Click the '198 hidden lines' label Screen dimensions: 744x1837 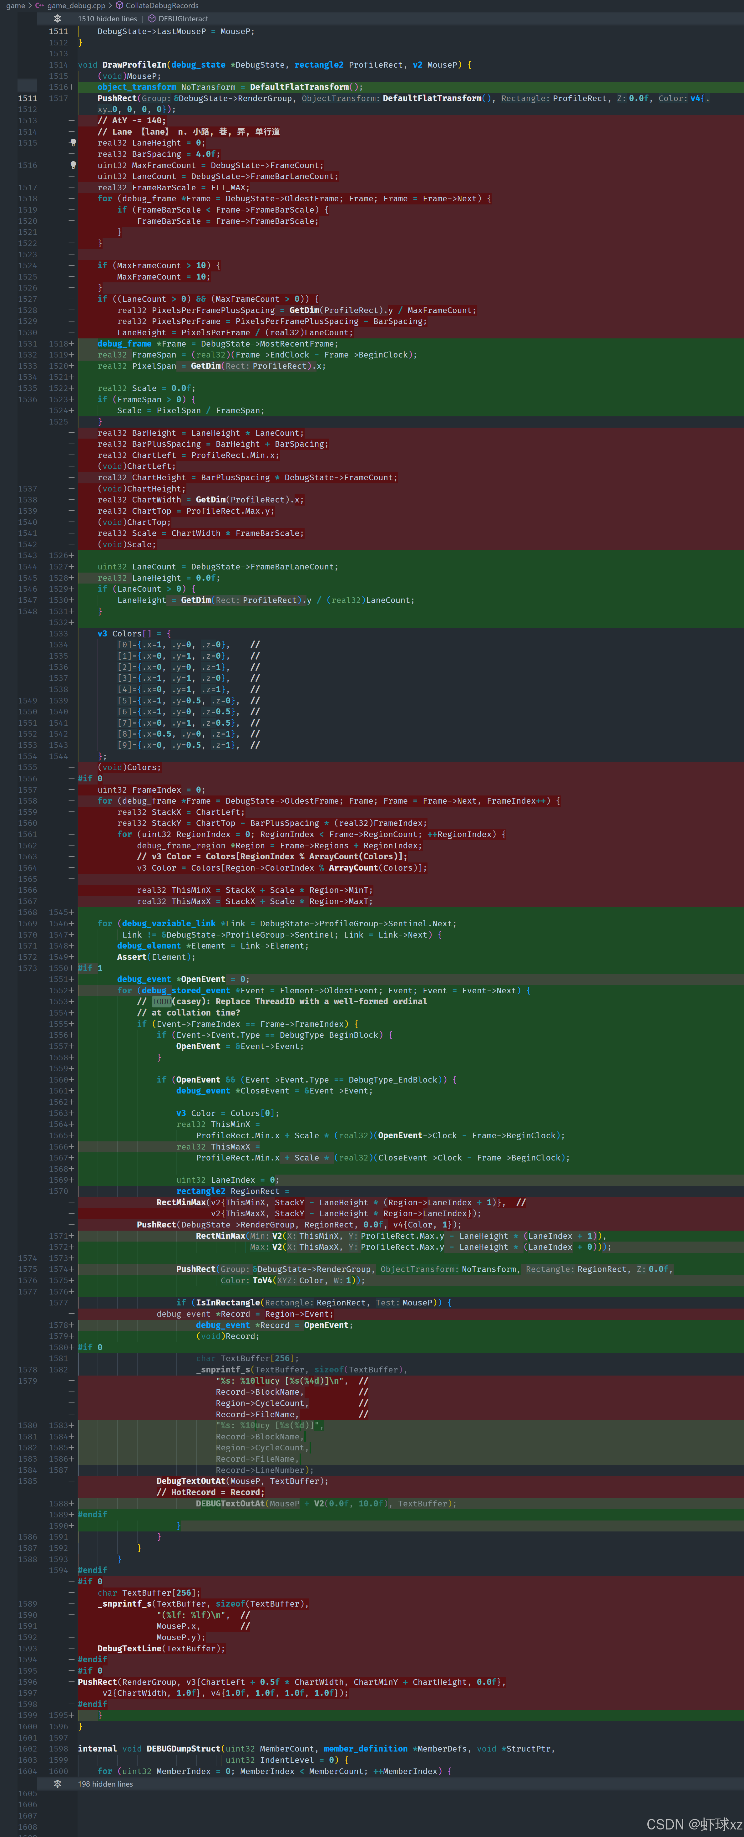tap(105, 1783)
